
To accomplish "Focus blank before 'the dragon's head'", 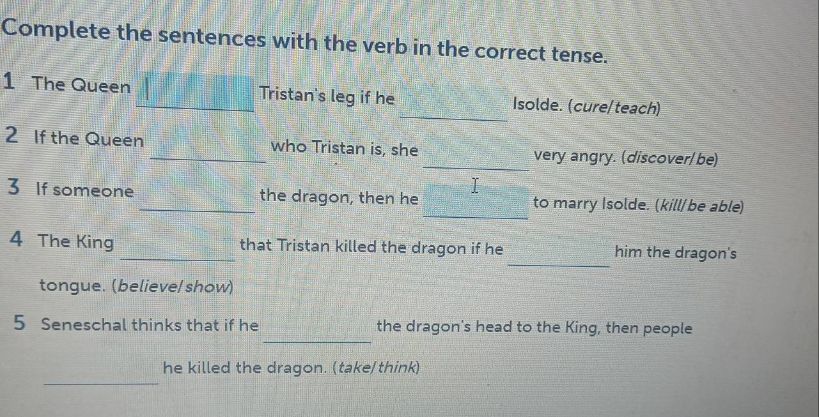I will (318, 332).
